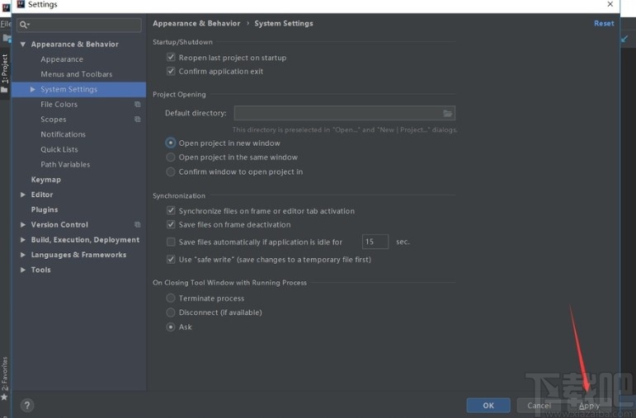The image size is (636, 418).
Task: Expand the Build, Execution, Deployment section
Action: (23, 240)
